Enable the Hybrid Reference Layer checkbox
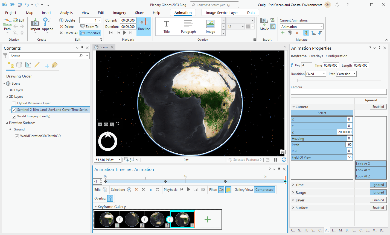 [x=14, y=103]
